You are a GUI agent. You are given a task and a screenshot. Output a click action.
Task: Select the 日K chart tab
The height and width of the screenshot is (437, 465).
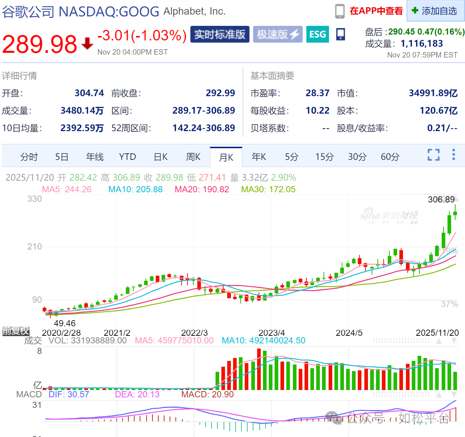coord(160,157)
